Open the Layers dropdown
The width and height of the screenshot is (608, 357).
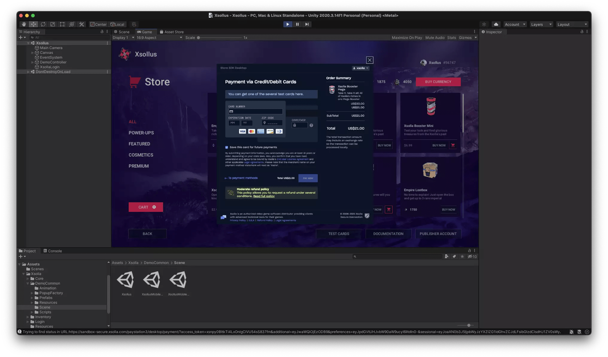pyautogui.click(x=541, y=25)
